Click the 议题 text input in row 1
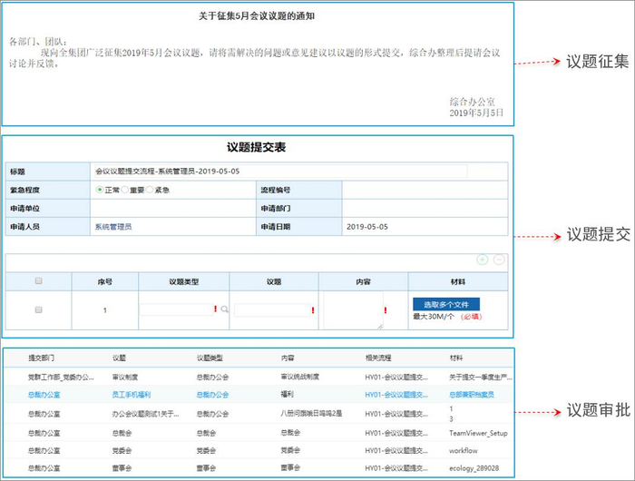Screen dimensions: 635x481 coord(271,309)
